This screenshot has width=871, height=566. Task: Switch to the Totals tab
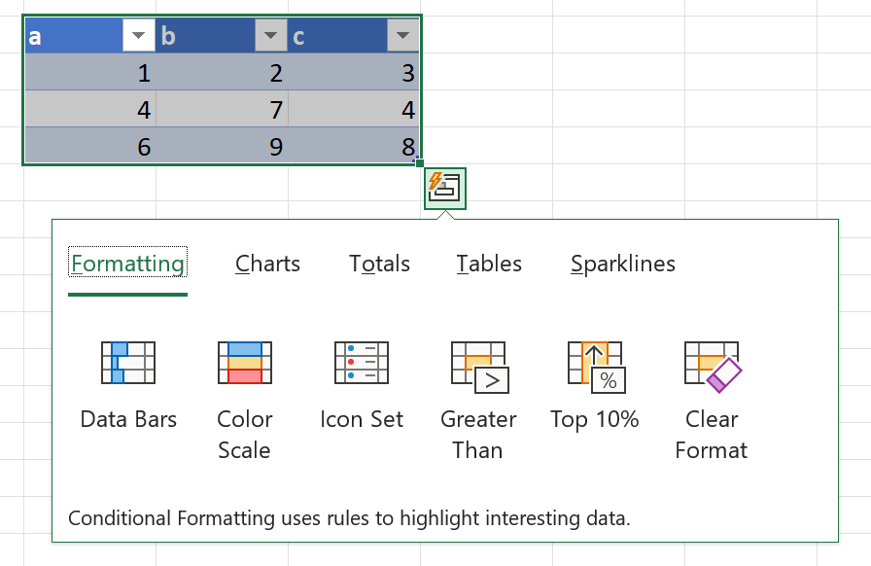(x=379, y=264)
